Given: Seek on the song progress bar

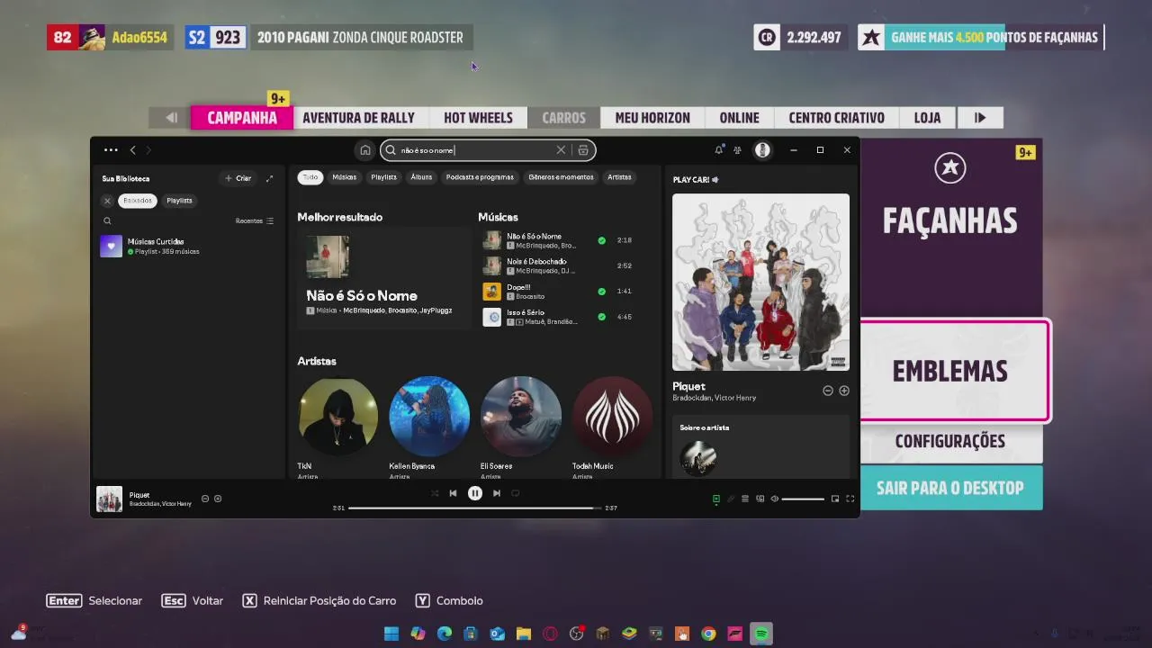Looking at the screenshot, I should coord(474,508).
